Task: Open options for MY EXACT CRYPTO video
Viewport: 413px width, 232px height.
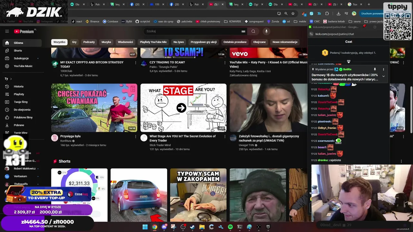Action: click(x=136, y=63)
